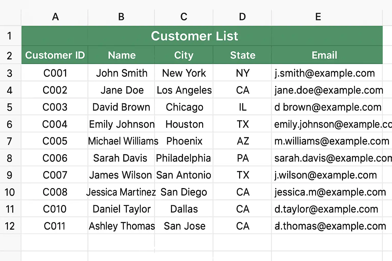Select the Customer List title cell

(x=194, y=36)
